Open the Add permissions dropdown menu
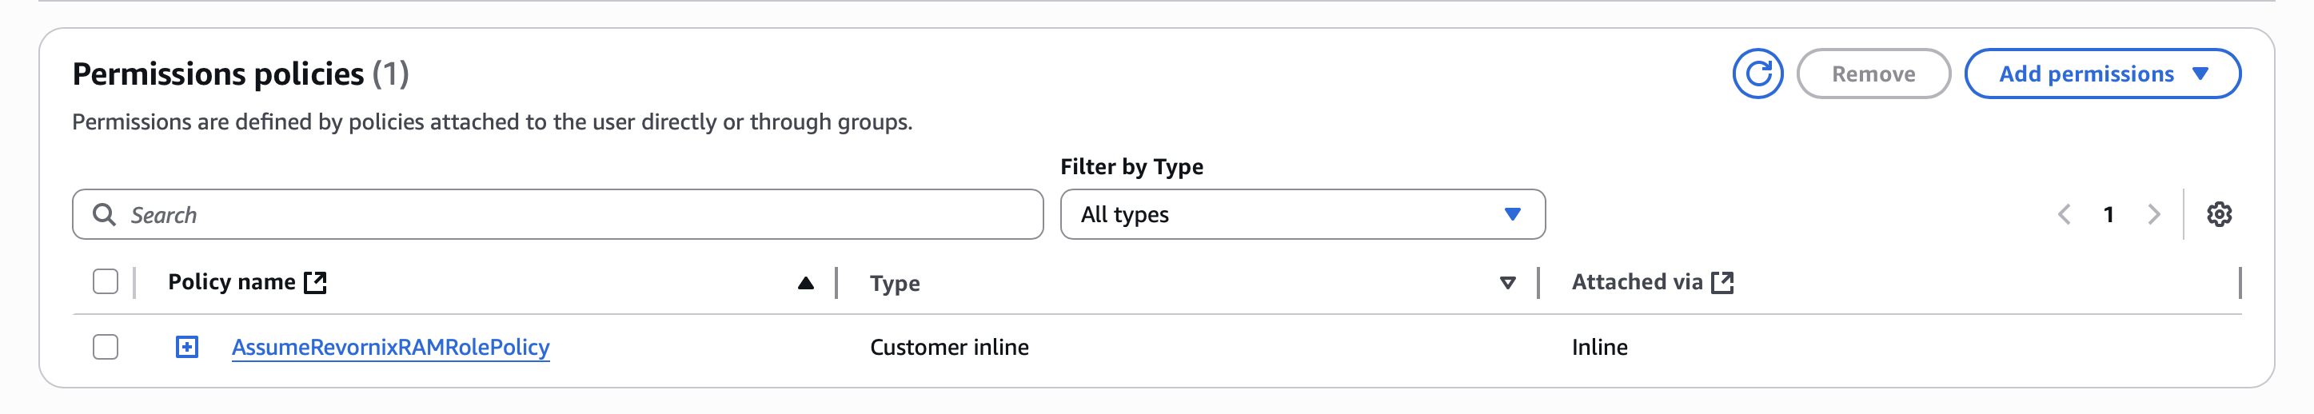Viewport: 2314px width, 414px height. coord(2101,74)
